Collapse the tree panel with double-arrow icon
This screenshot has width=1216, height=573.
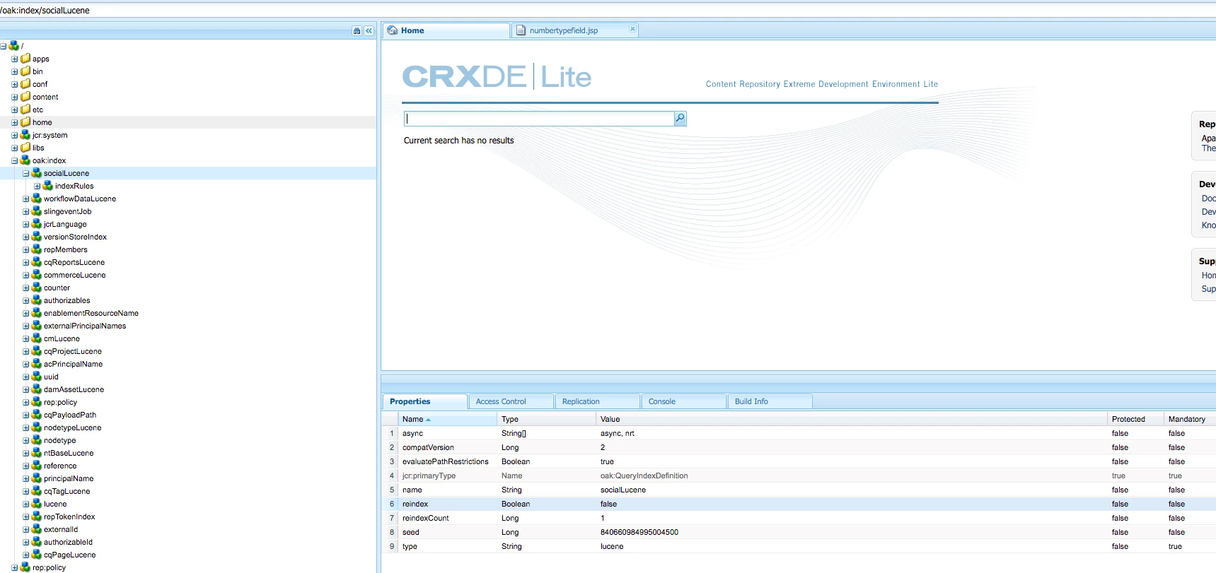pyautogui.click(x=369, y=31)
